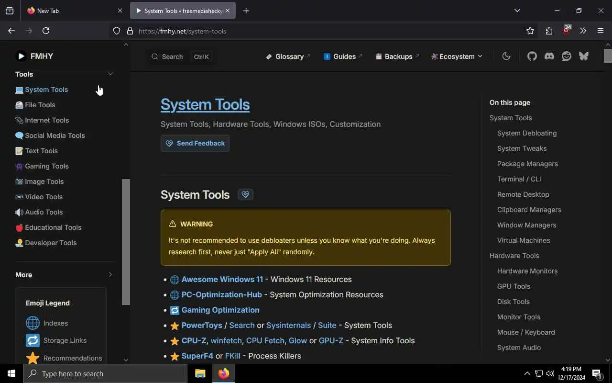Click the tracking protection shield icon
This screenshot has width=612, height=383.
click(117, 31)
